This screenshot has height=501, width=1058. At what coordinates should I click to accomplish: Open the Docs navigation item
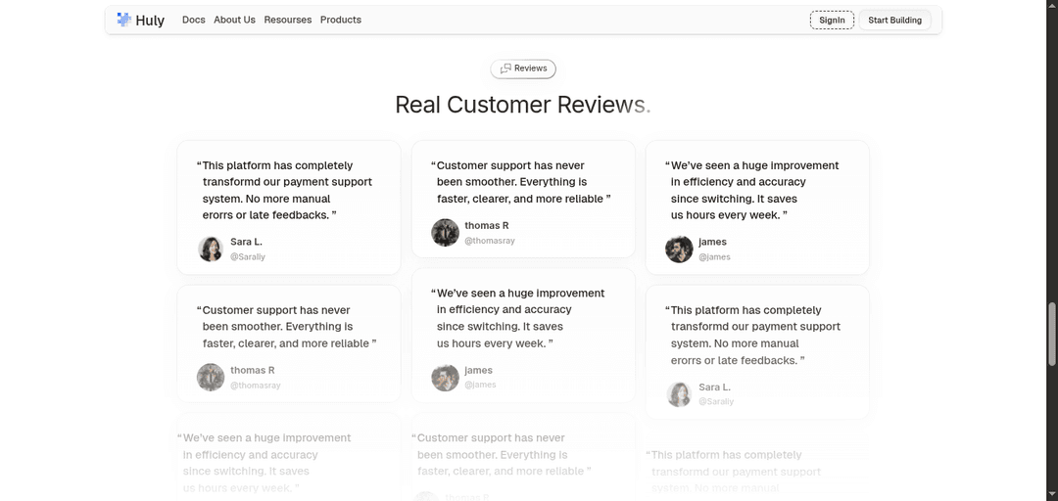[194, 20]
